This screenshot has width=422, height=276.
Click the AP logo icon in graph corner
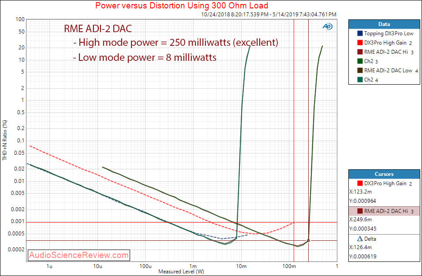pos(328,26)
